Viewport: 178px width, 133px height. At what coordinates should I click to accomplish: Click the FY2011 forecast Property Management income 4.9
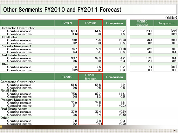point(99,106)
